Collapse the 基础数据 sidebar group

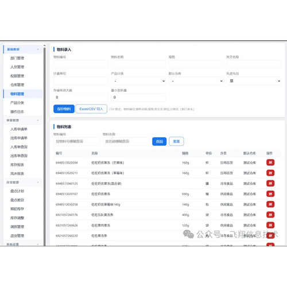[x=23, y=49]
